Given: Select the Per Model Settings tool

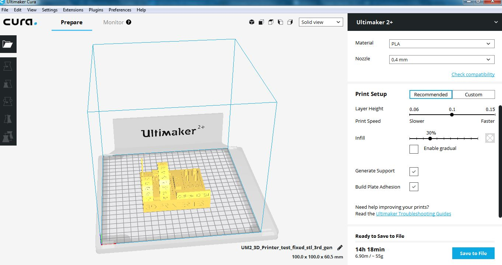Looking at the screenshot, I should click(8, 136).
